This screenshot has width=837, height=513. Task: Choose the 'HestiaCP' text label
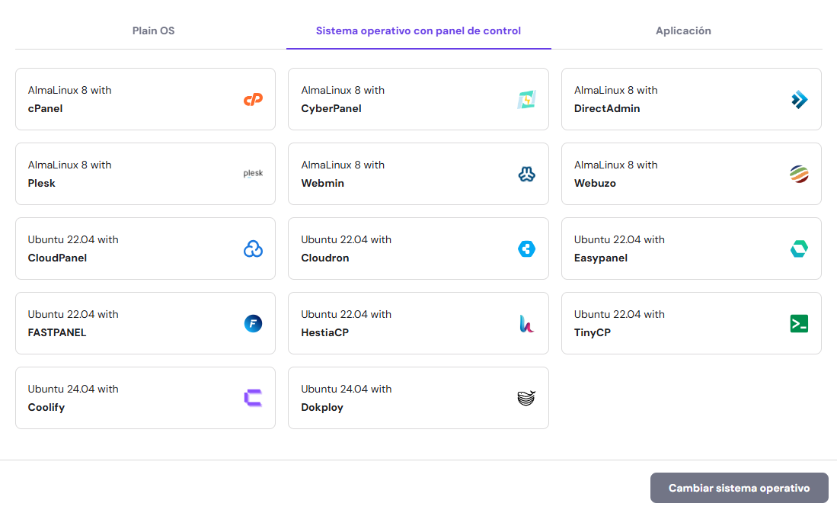pyautogui.click(x=325, y=333)
